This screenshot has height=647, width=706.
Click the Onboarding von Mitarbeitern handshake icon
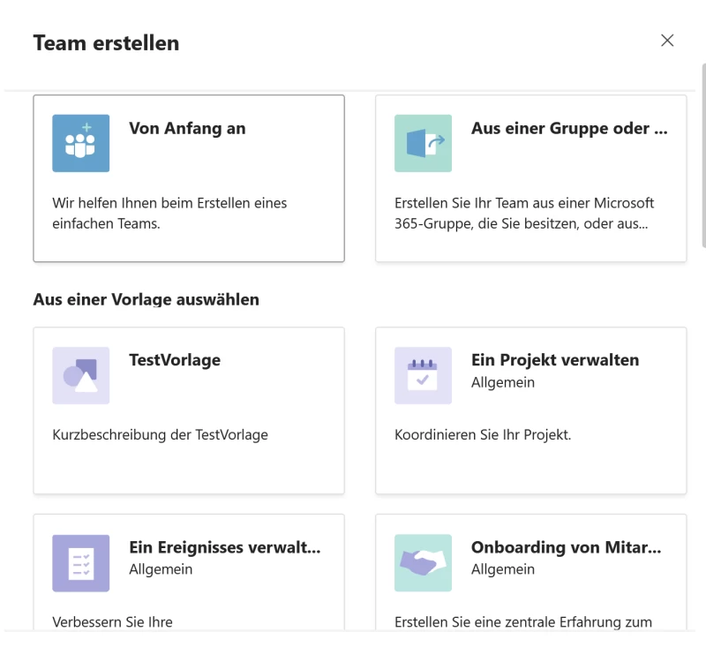(423, 563)
